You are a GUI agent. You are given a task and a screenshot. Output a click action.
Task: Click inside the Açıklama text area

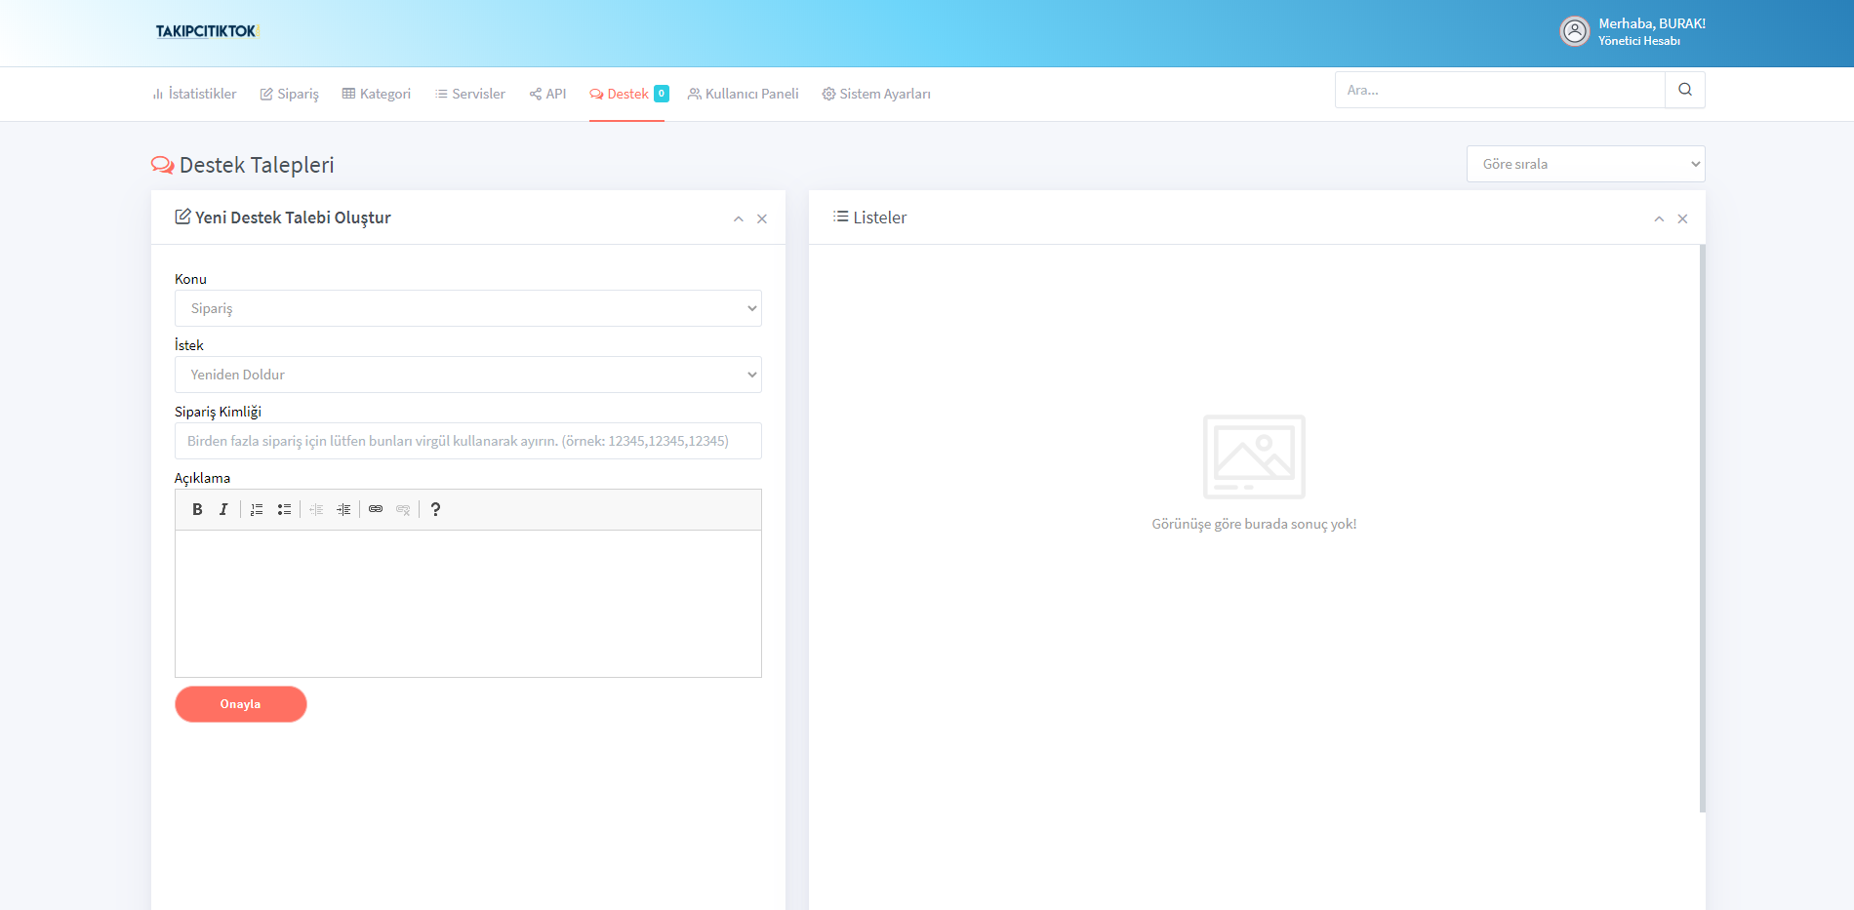tap(468, 604)
